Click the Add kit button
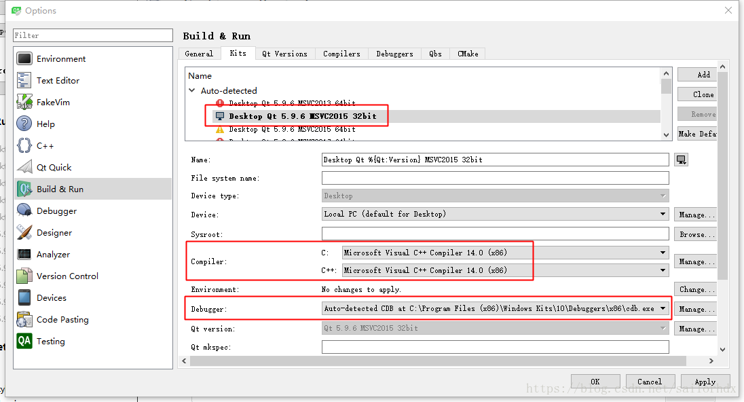This screenshot has width=744, height=402. (x=698, y=75)
